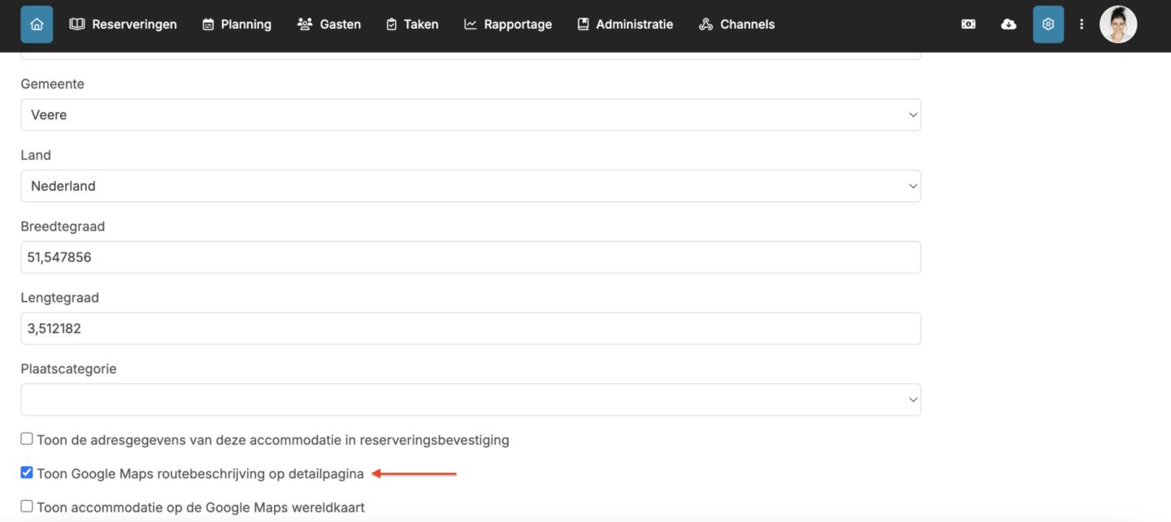Open the three-dot more options menu

(1082, 24)
